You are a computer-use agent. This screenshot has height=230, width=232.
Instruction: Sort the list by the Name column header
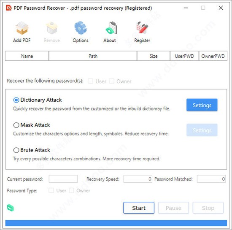pyautogui.click(x=27, y=56)
